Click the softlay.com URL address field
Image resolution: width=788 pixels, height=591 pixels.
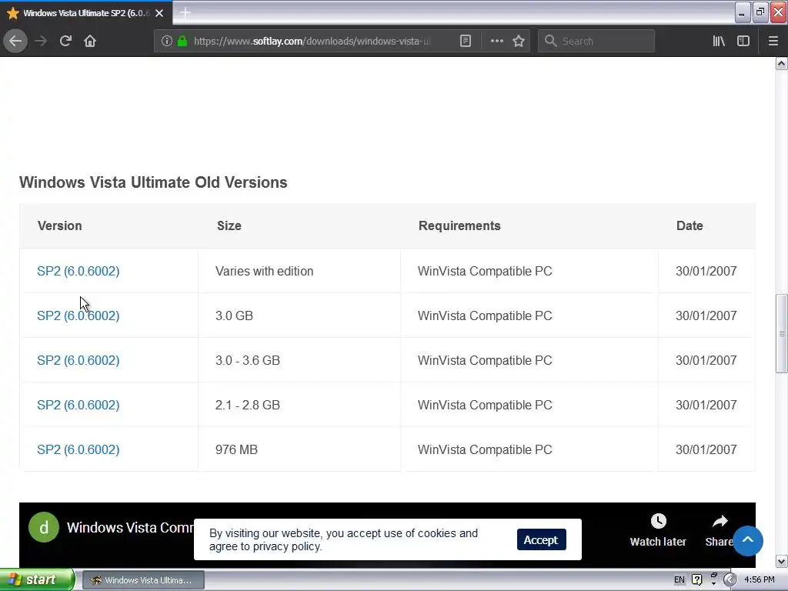pos(312,41)
